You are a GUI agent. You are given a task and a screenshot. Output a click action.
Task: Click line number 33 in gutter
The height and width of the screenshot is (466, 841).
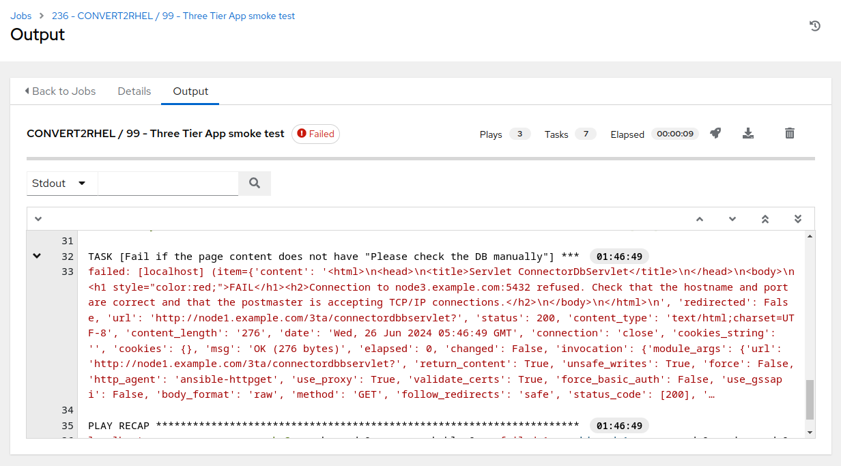click(67, 272)
